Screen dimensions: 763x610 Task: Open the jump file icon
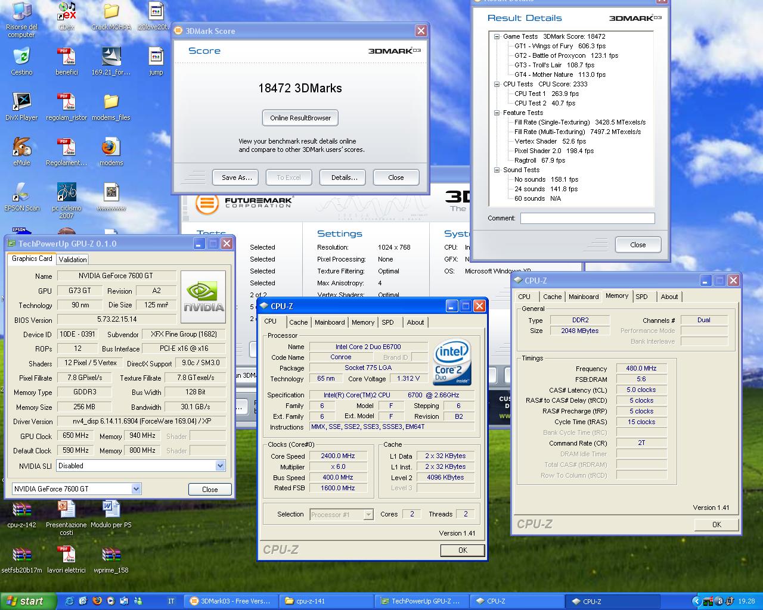click(156, 61)
